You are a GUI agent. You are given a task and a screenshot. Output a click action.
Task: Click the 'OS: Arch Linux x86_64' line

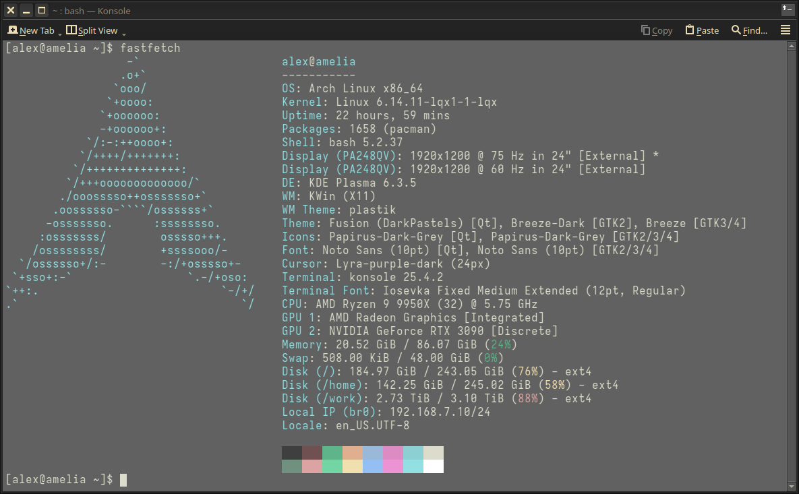[352, 88]
